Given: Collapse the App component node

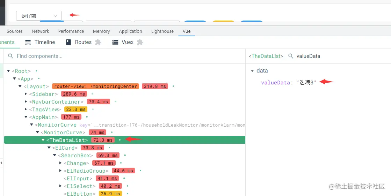Looking at the screenshot, I should (14, 79).
